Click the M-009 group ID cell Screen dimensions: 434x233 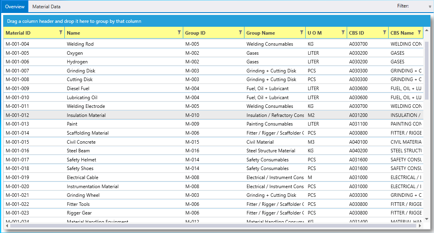coord(214,124)
